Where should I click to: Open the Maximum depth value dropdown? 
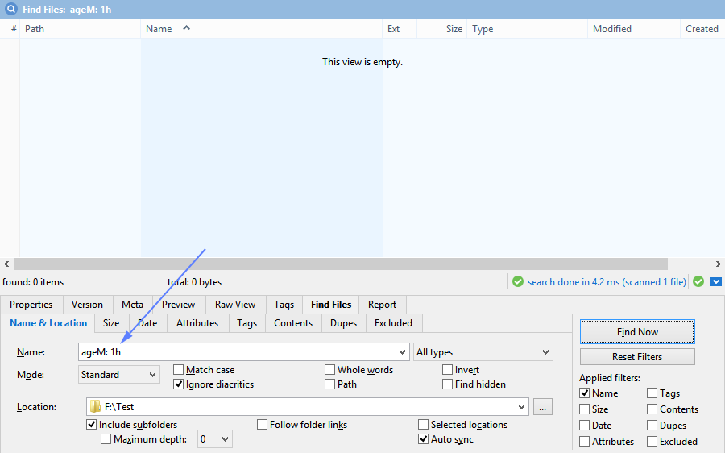(x=214, y=439)
